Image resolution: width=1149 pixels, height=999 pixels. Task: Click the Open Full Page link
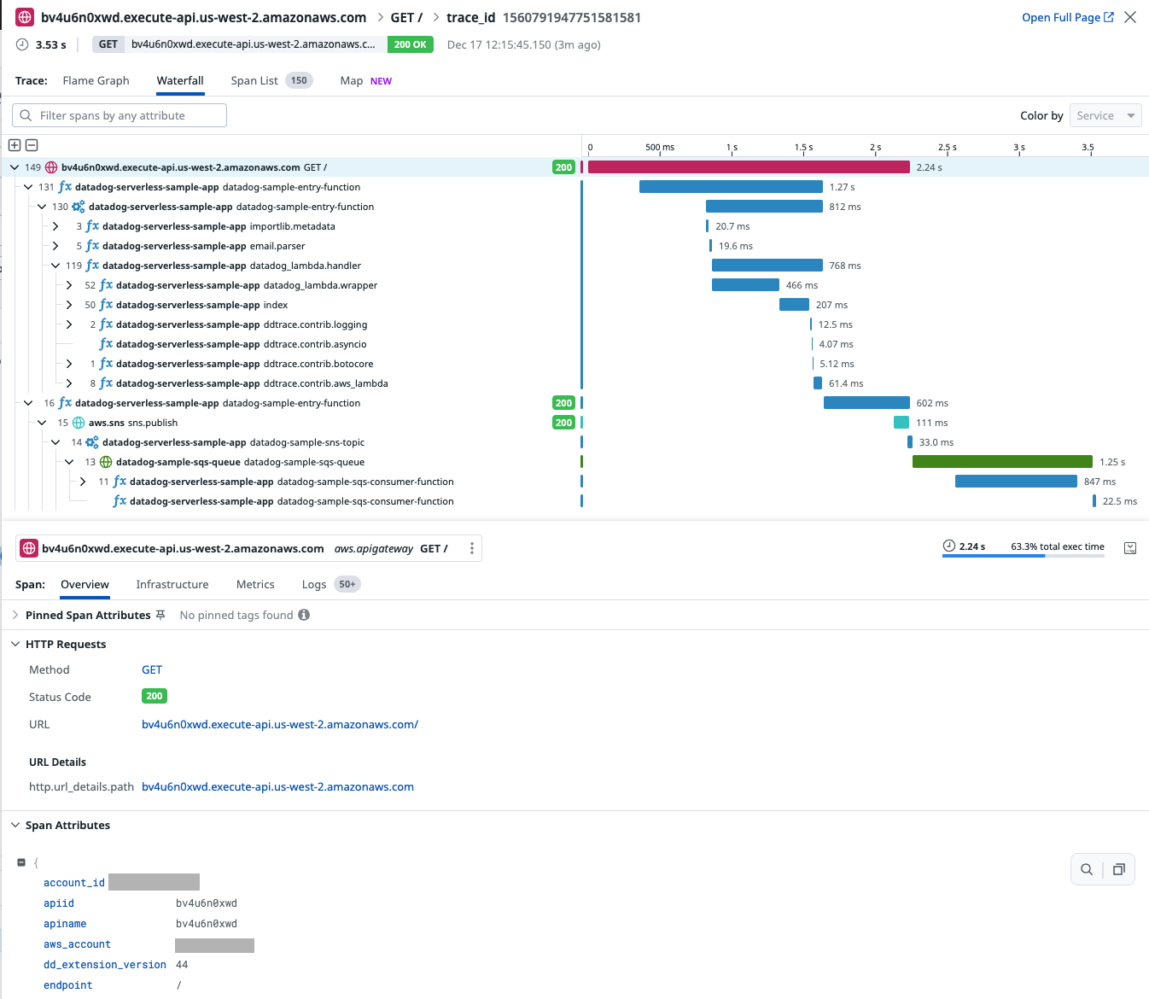1062,16
